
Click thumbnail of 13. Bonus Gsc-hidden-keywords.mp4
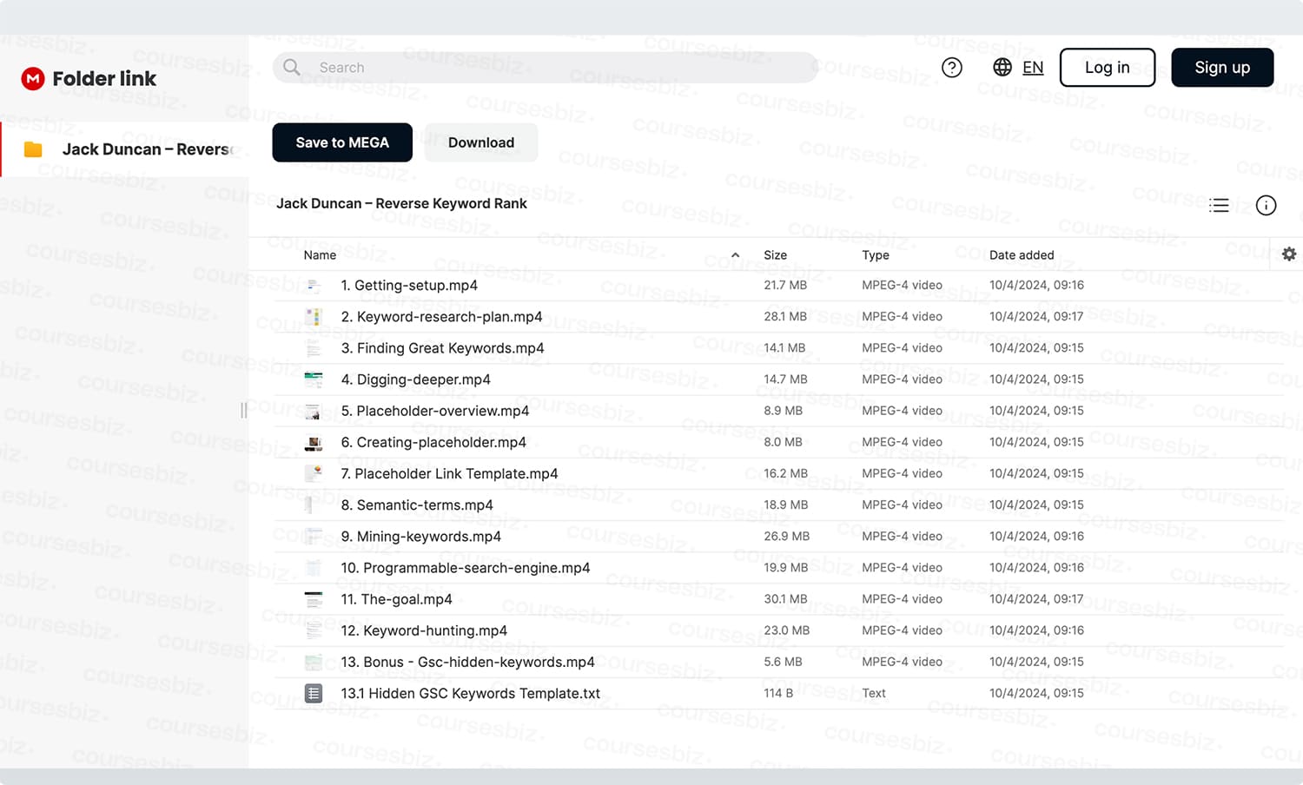[x=314, y=662]
